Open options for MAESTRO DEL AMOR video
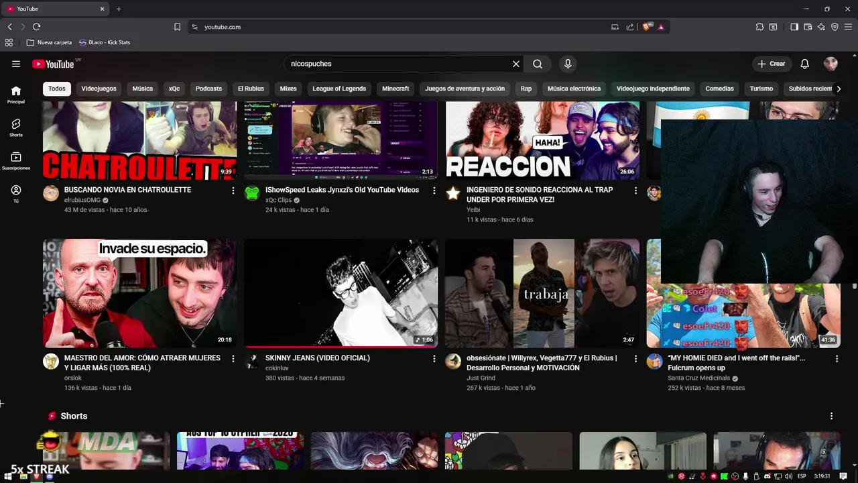Screen dimensions: 858x483 [x=233, y=359]
